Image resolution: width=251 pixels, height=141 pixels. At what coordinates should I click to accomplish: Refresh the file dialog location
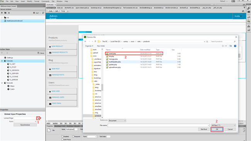[x=207, y=41]
